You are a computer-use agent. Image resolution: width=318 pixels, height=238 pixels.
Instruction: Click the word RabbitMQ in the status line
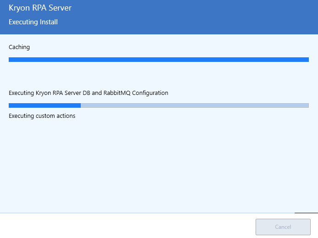(x=117, y=93)
